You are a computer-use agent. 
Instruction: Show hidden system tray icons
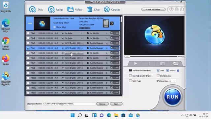click(x=182, y=115)
